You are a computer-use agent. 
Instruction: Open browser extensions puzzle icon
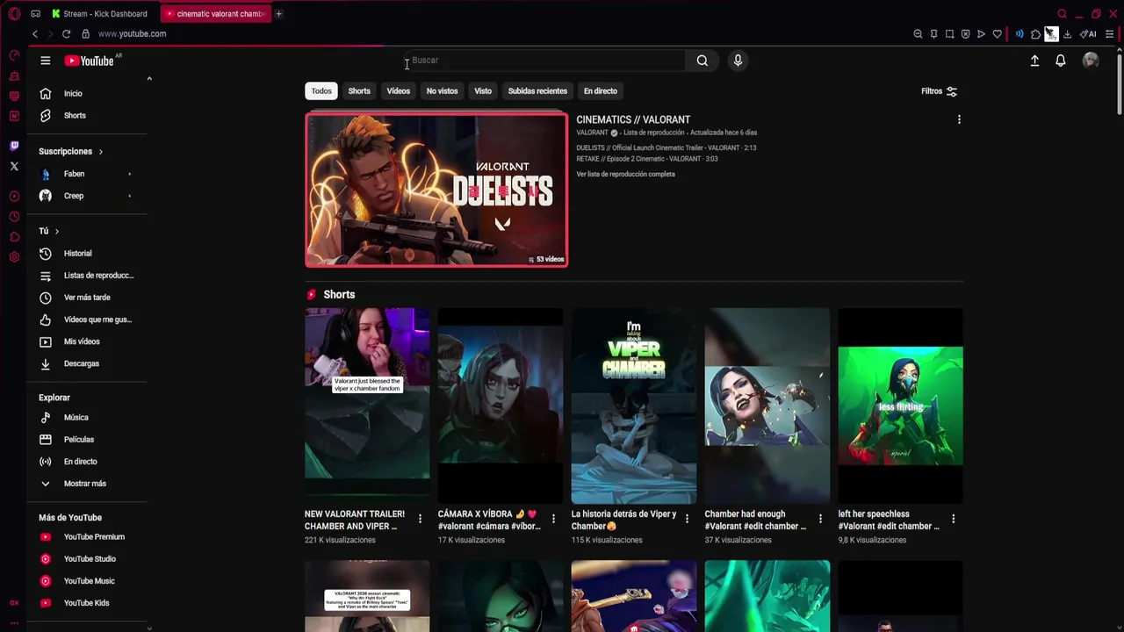(x=1035, y=34)
